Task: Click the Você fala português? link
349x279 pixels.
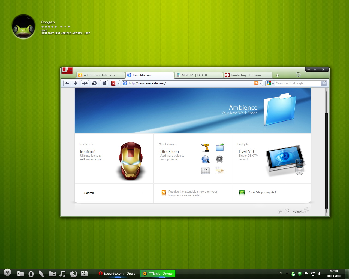Action: 262,192
